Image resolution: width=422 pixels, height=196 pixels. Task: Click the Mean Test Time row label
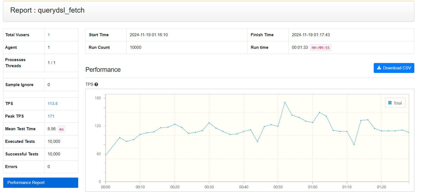click(21, 129)
